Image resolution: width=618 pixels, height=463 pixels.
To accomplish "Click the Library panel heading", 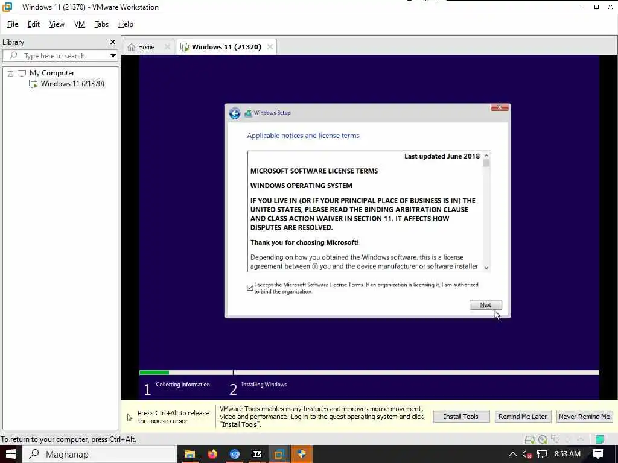I will 13,42.
